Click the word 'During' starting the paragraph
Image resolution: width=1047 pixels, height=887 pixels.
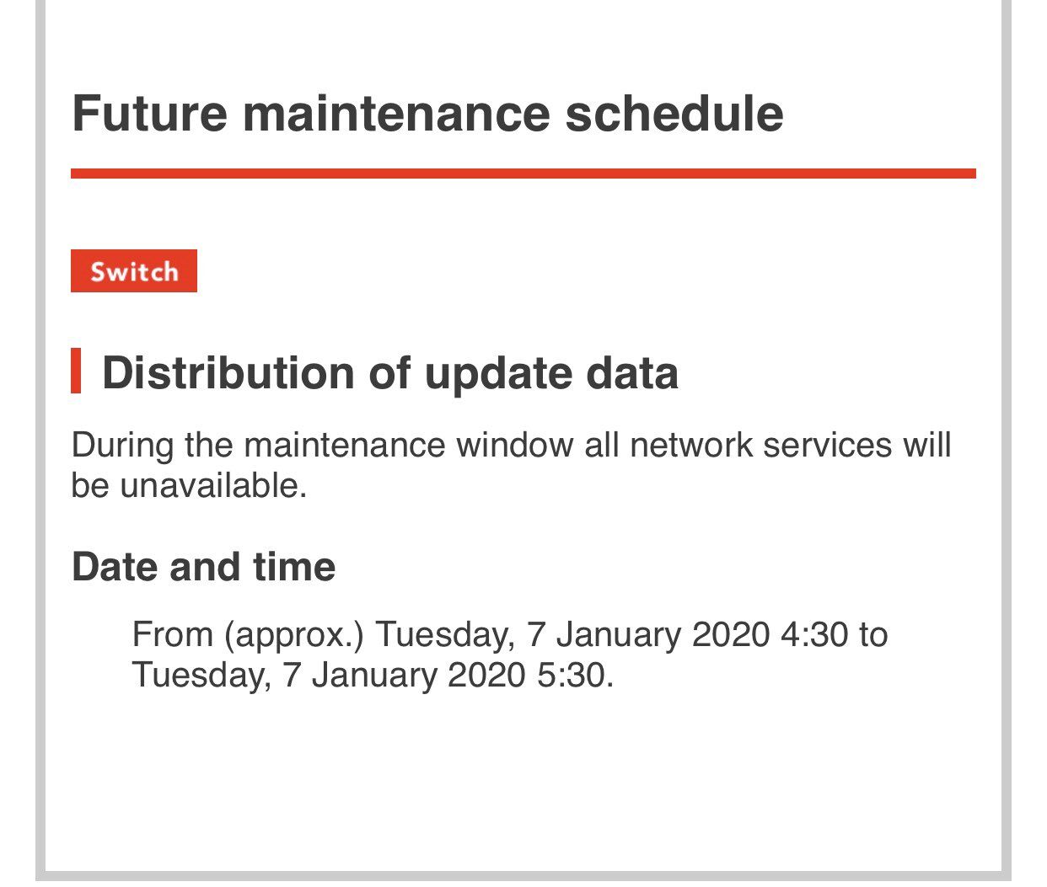(122, 444)
